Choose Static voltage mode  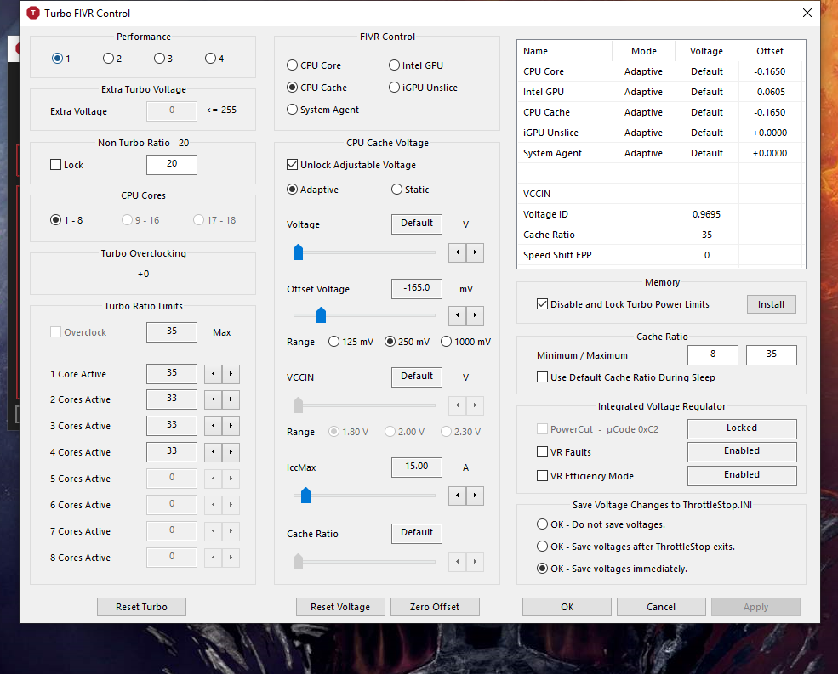(410, 190)
